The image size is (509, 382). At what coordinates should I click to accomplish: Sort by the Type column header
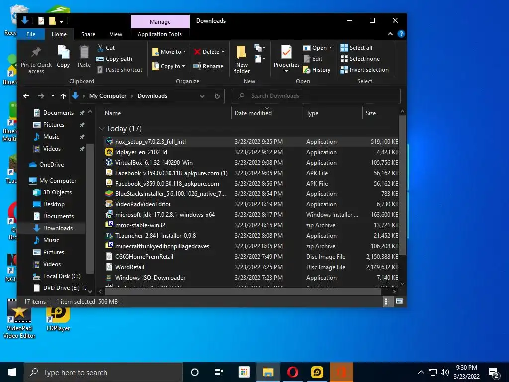click(x=312, y=113)
